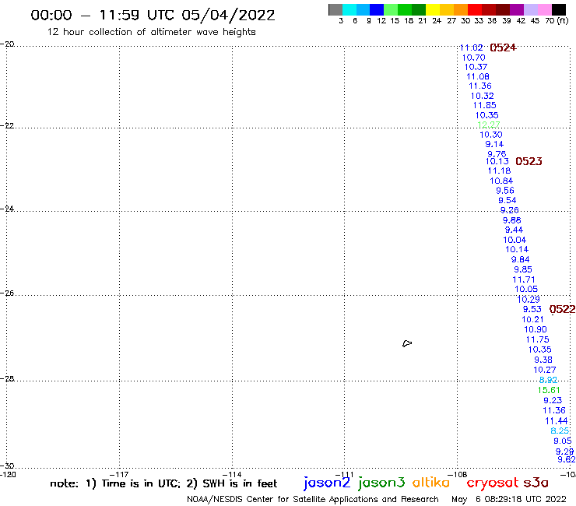
Task: Click the wave height reading 10.84
Action: point(501,181)
